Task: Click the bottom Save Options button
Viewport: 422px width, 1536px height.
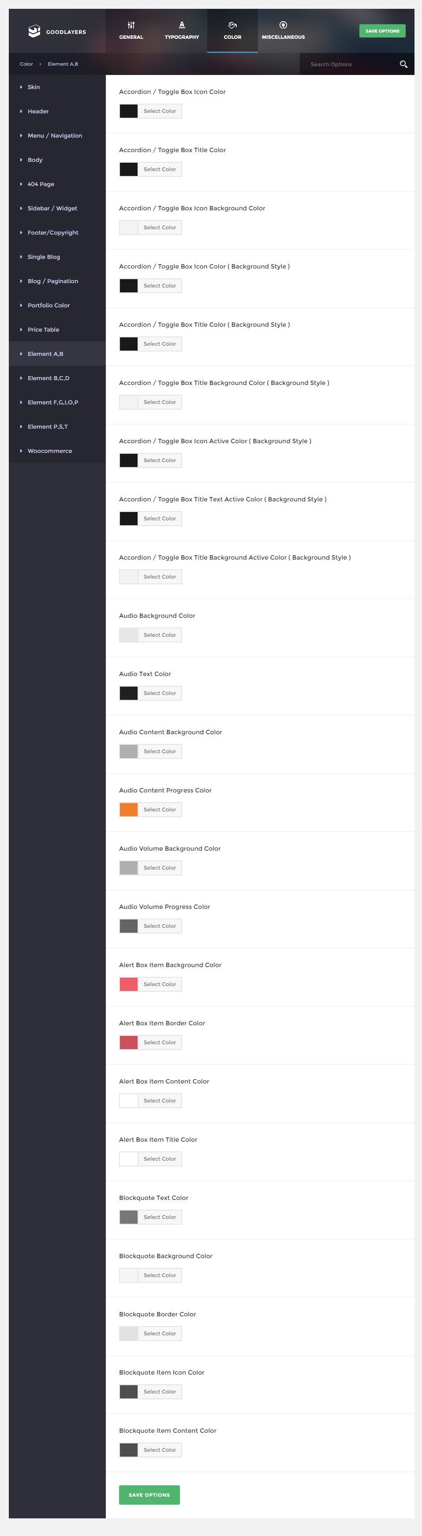Action: point(149,1495)
